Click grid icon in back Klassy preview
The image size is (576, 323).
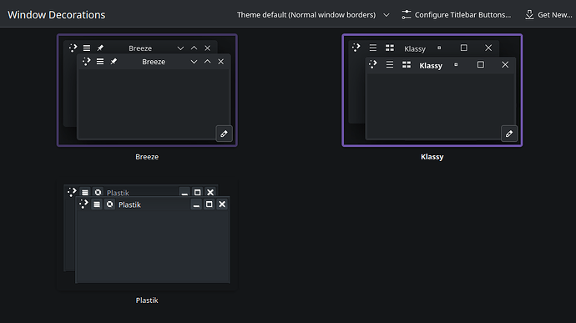pyautogui.click(x=390, y=48)
